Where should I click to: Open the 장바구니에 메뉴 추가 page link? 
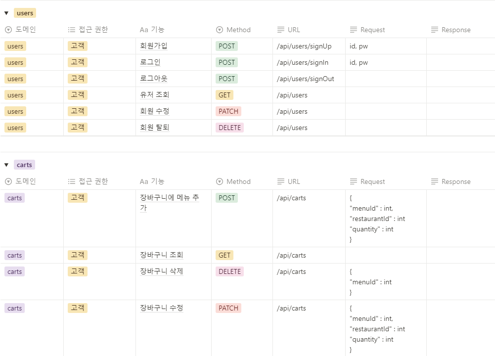click(x=170, y=203)
